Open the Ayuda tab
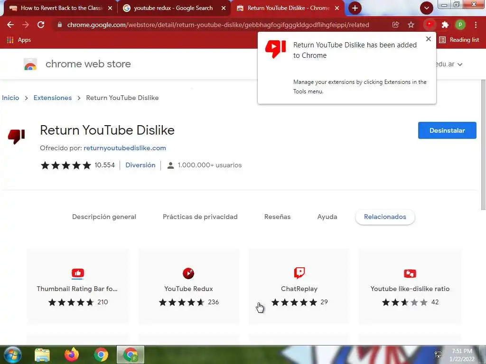 (x=327, y=217)
